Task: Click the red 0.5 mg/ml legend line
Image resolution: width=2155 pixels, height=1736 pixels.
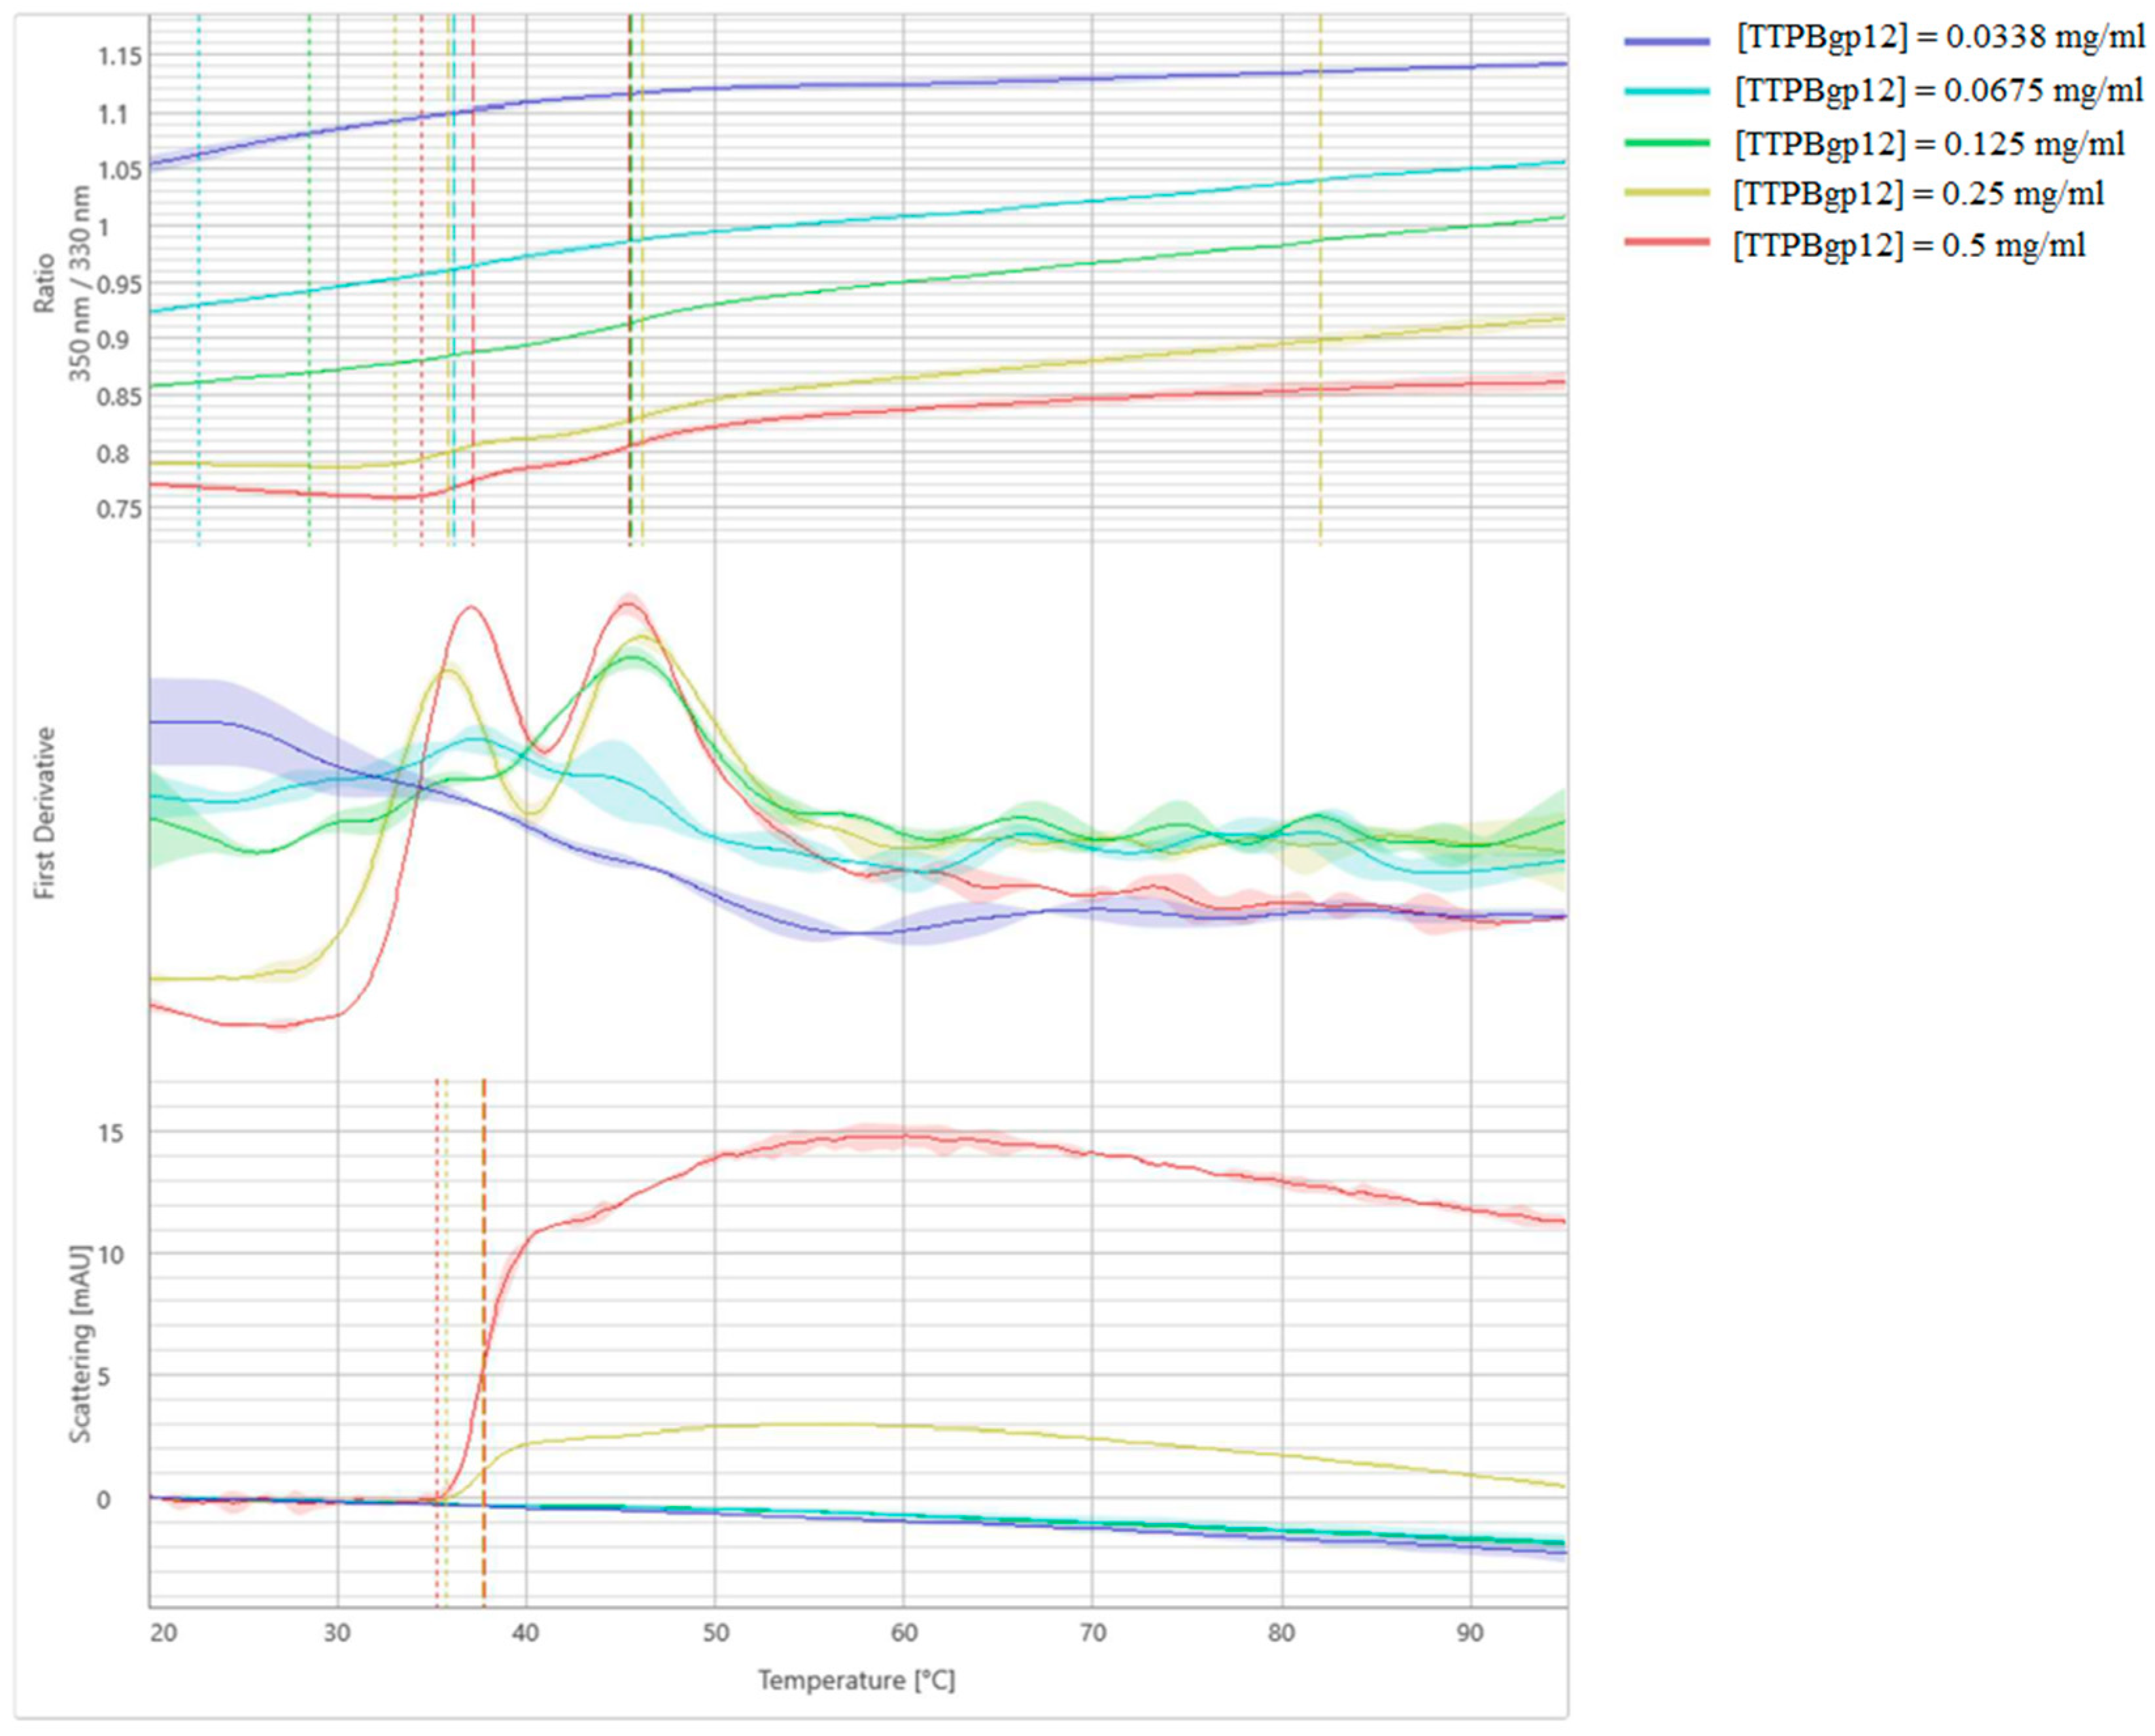Action: tap(1667, 243)
